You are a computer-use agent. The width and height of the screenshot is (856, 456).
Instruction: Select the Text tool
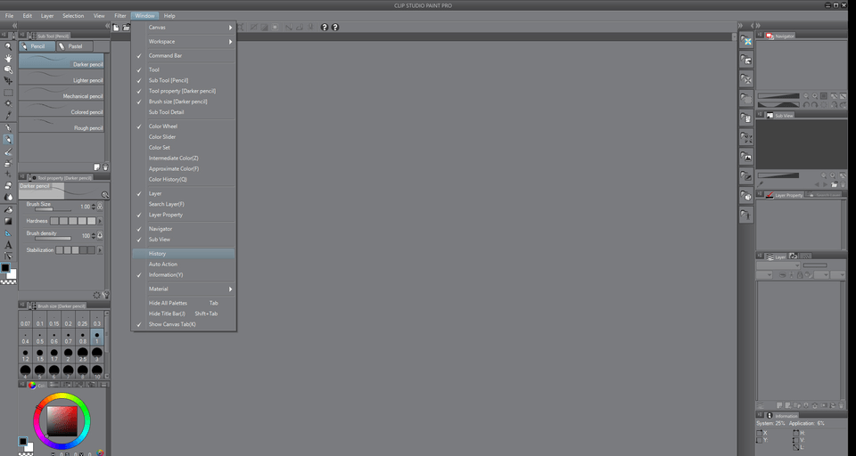(8, 245)
